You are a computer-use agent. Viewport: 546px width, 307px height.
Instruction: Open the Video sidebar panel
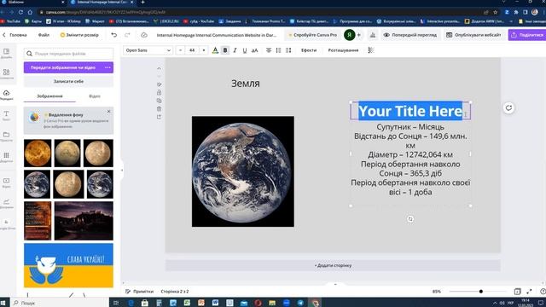7,182
